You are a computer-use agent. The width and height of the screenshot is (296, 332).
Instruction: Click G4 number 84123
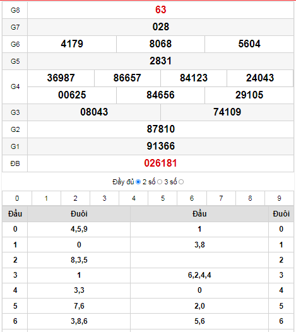(194, 78)
